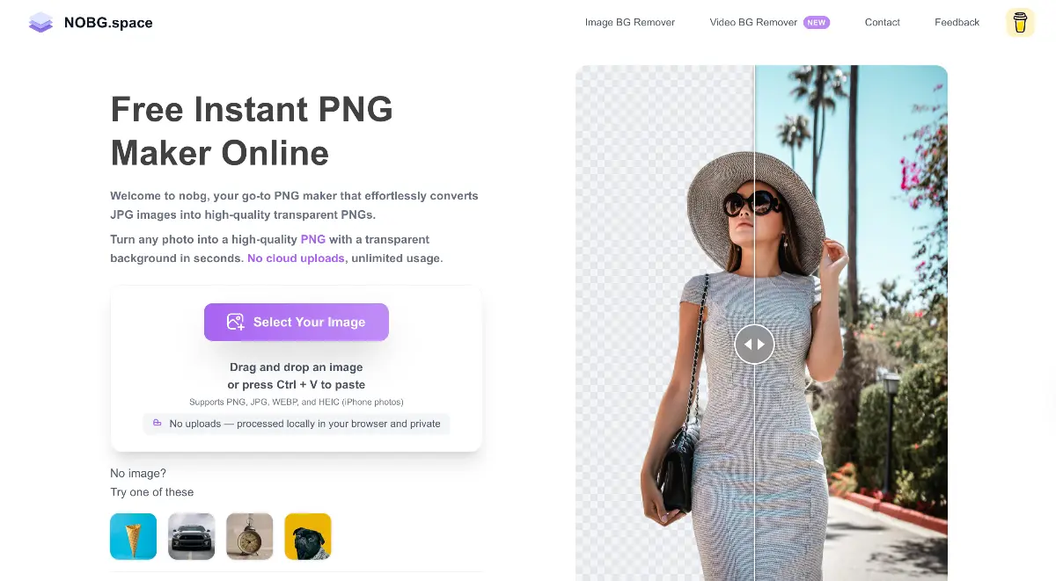
Task: Open Video BG Remover page
Action: pyautogui.click(x=753, y=23)
